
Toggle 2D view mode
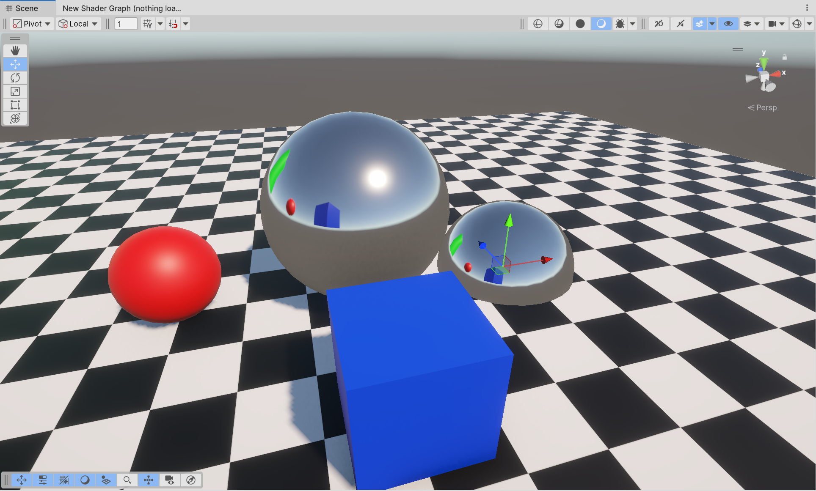659,24
